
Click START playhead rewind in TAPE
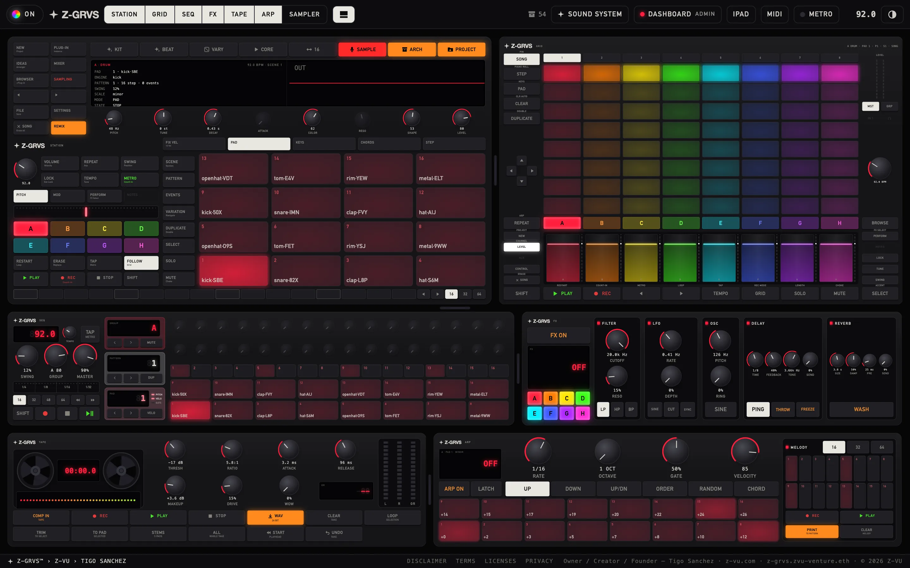coord(275,534)
